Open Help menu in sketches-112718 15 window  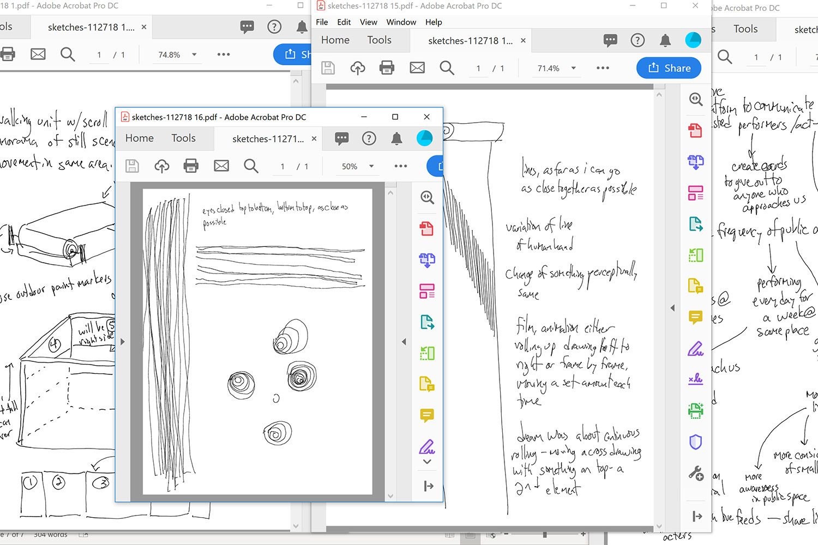point(434,22)
